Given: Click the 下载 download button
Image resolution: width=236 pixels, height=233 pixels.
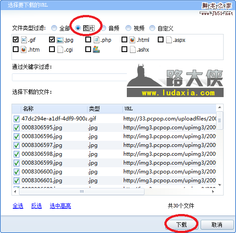Looking at the screenshot, I should [x=182, y=225].
